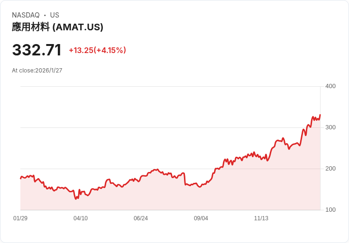Click the 11/13 date axis label
Viewport: 349px width, 243px height.
click(x=261, y=218)
